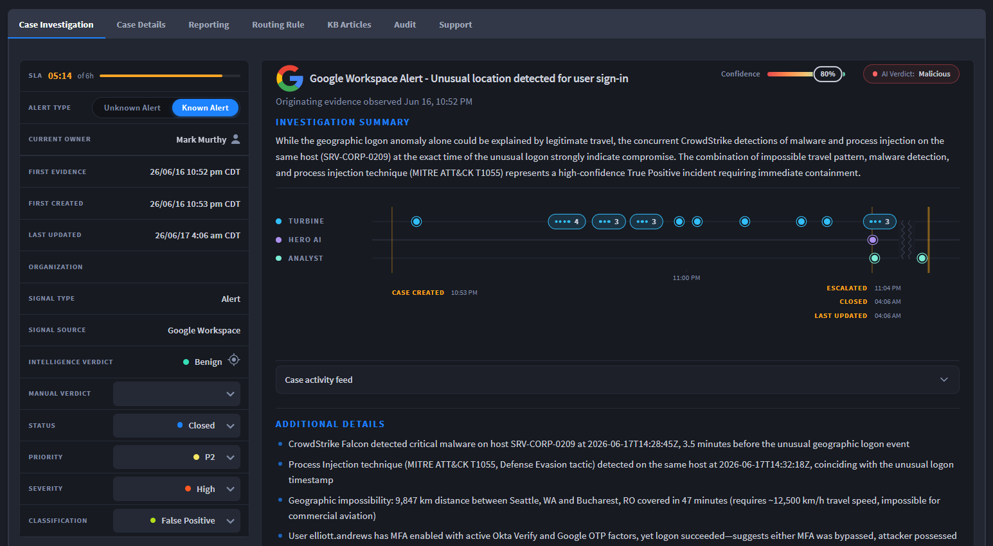
Task: Click the Confidence 80% slider indicator
Action: click(828, 74)
